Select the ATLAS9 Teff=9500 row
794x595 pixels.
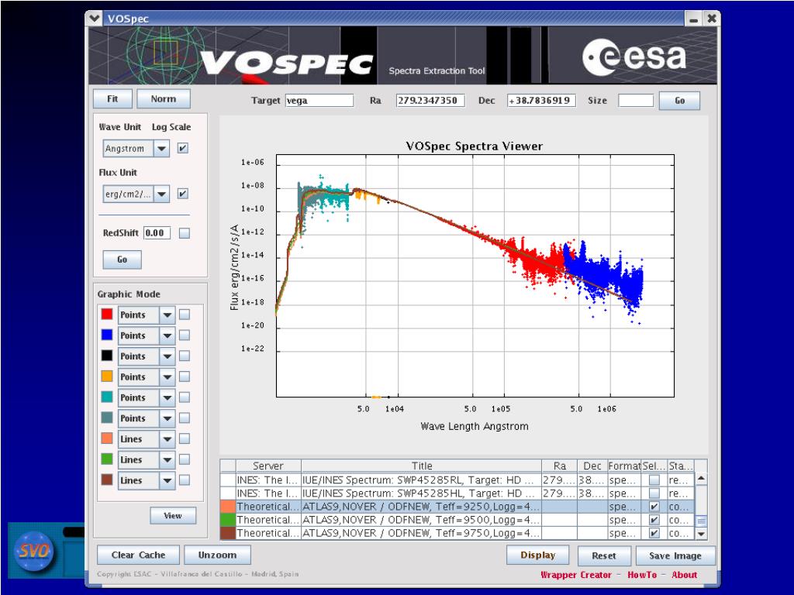[x=457, y=520]
